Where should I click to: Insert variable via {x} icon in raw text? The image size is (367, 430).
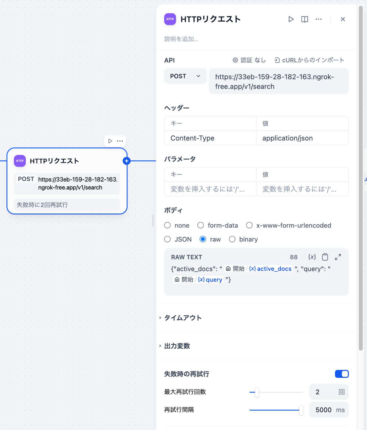312,257
